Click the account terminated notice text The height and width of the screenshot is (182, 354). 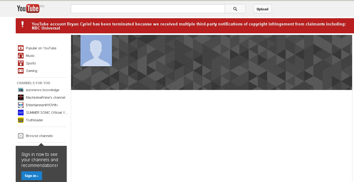(x=189, y=26)
